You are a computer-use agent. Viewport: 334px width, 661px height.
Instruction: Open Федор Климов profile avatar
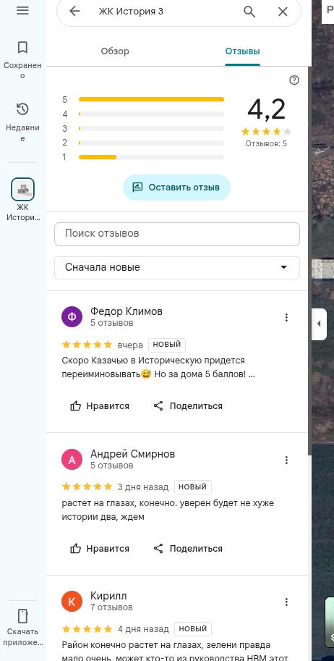72,317
